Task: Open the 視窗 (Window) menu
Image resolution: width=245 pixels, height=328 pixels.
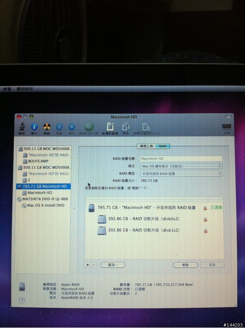Action: pyautogui.click(x=7, y=89)
